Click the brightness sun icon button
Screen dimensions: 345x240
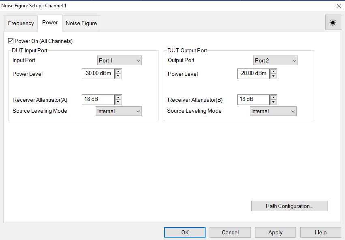pyautogui.click(x=333, y=23)
